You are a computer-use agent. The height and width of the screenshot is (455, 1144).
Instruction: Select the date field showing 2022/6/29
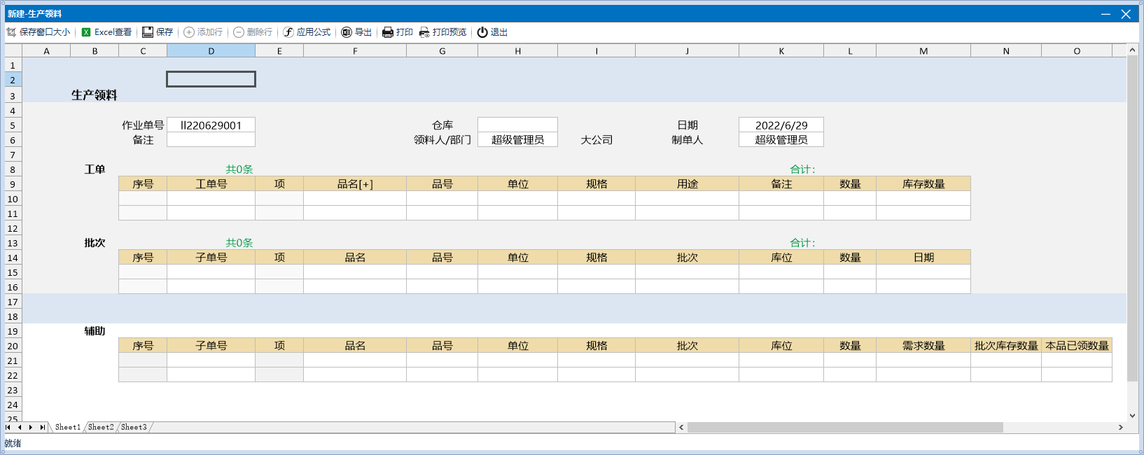[781, 125]
